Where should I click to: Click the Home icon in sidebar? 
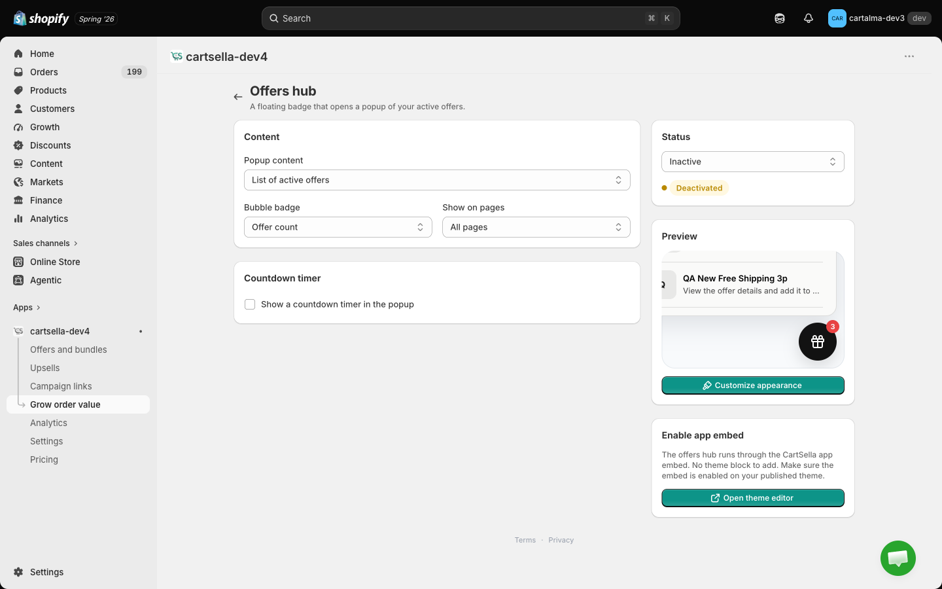[18, 54]
